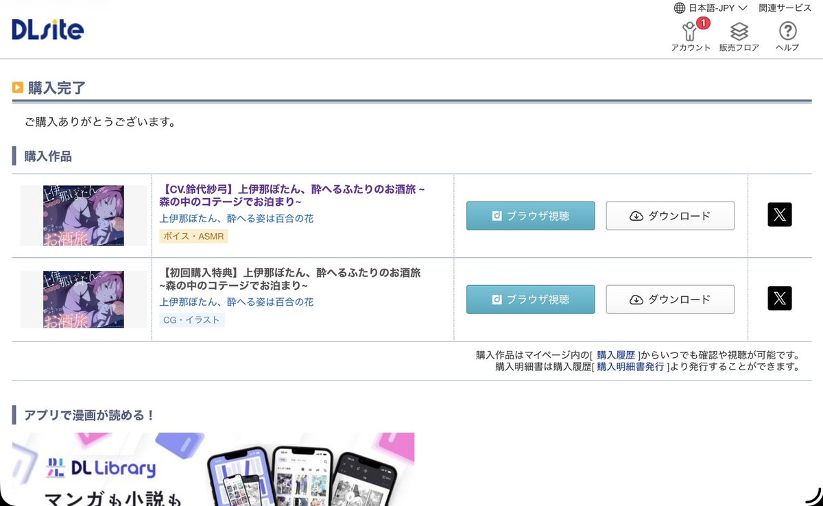Click the CG・イラスト category tag
Screen dimensions: 823x506
pos(192,320)
